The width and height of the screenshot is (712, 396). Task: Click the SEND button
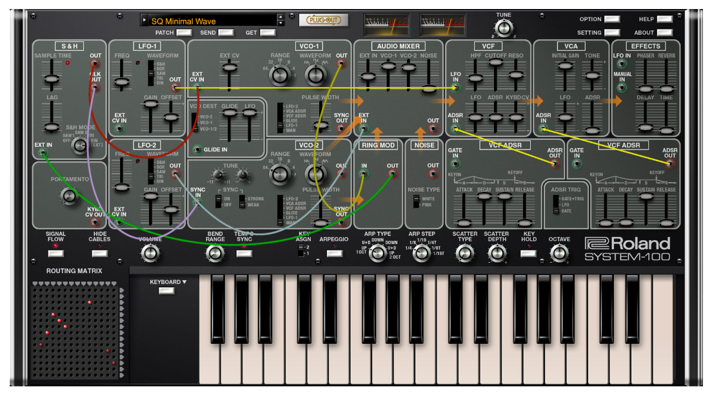click(226, 32)
